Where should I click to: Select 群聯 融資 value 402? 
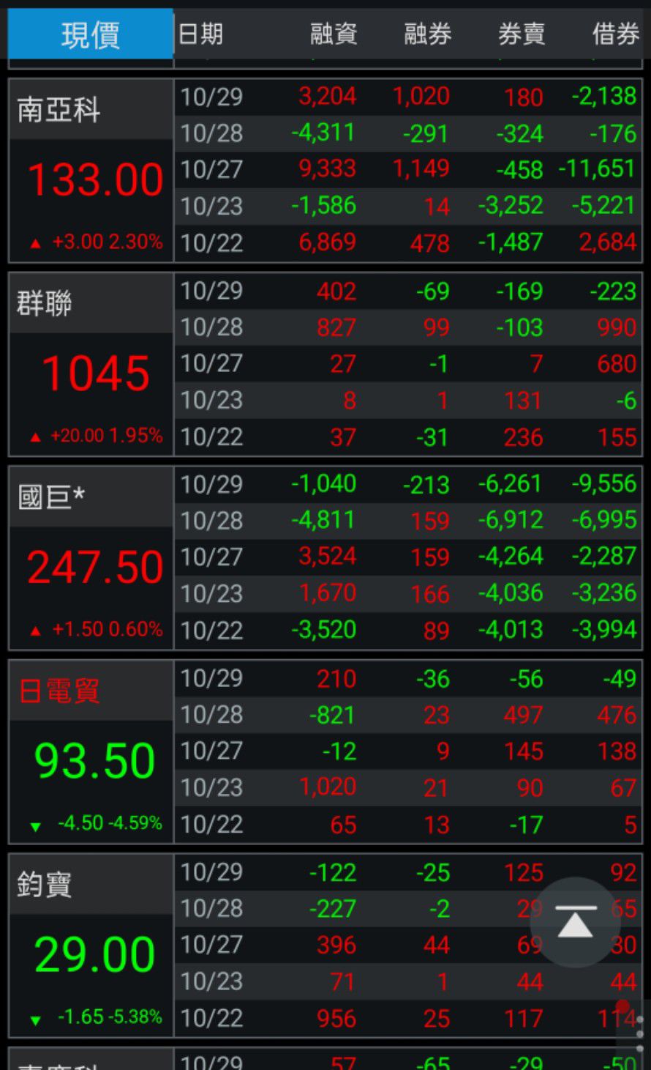click(x=336, y=291)
